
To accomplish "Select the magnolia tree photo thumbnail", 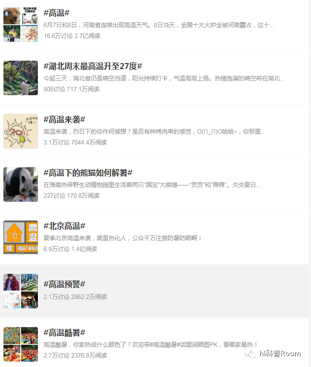I will (x=21, y=78).
